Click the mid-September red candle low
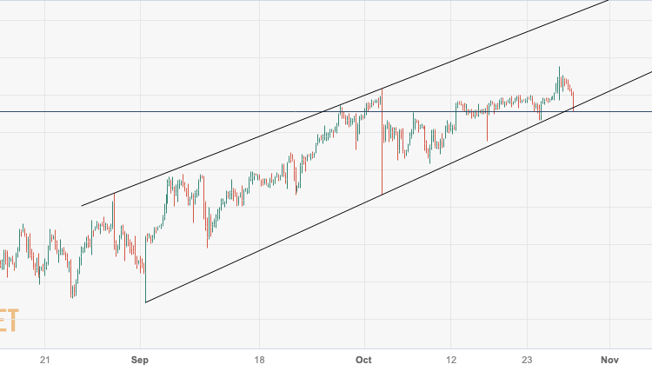Image resolution: width=652 pixels, height=371 pixels. (x=207, y=243)
